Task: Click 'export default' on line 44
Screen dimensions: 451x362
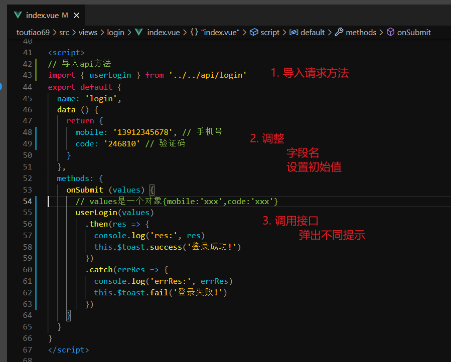Action: 80,87
